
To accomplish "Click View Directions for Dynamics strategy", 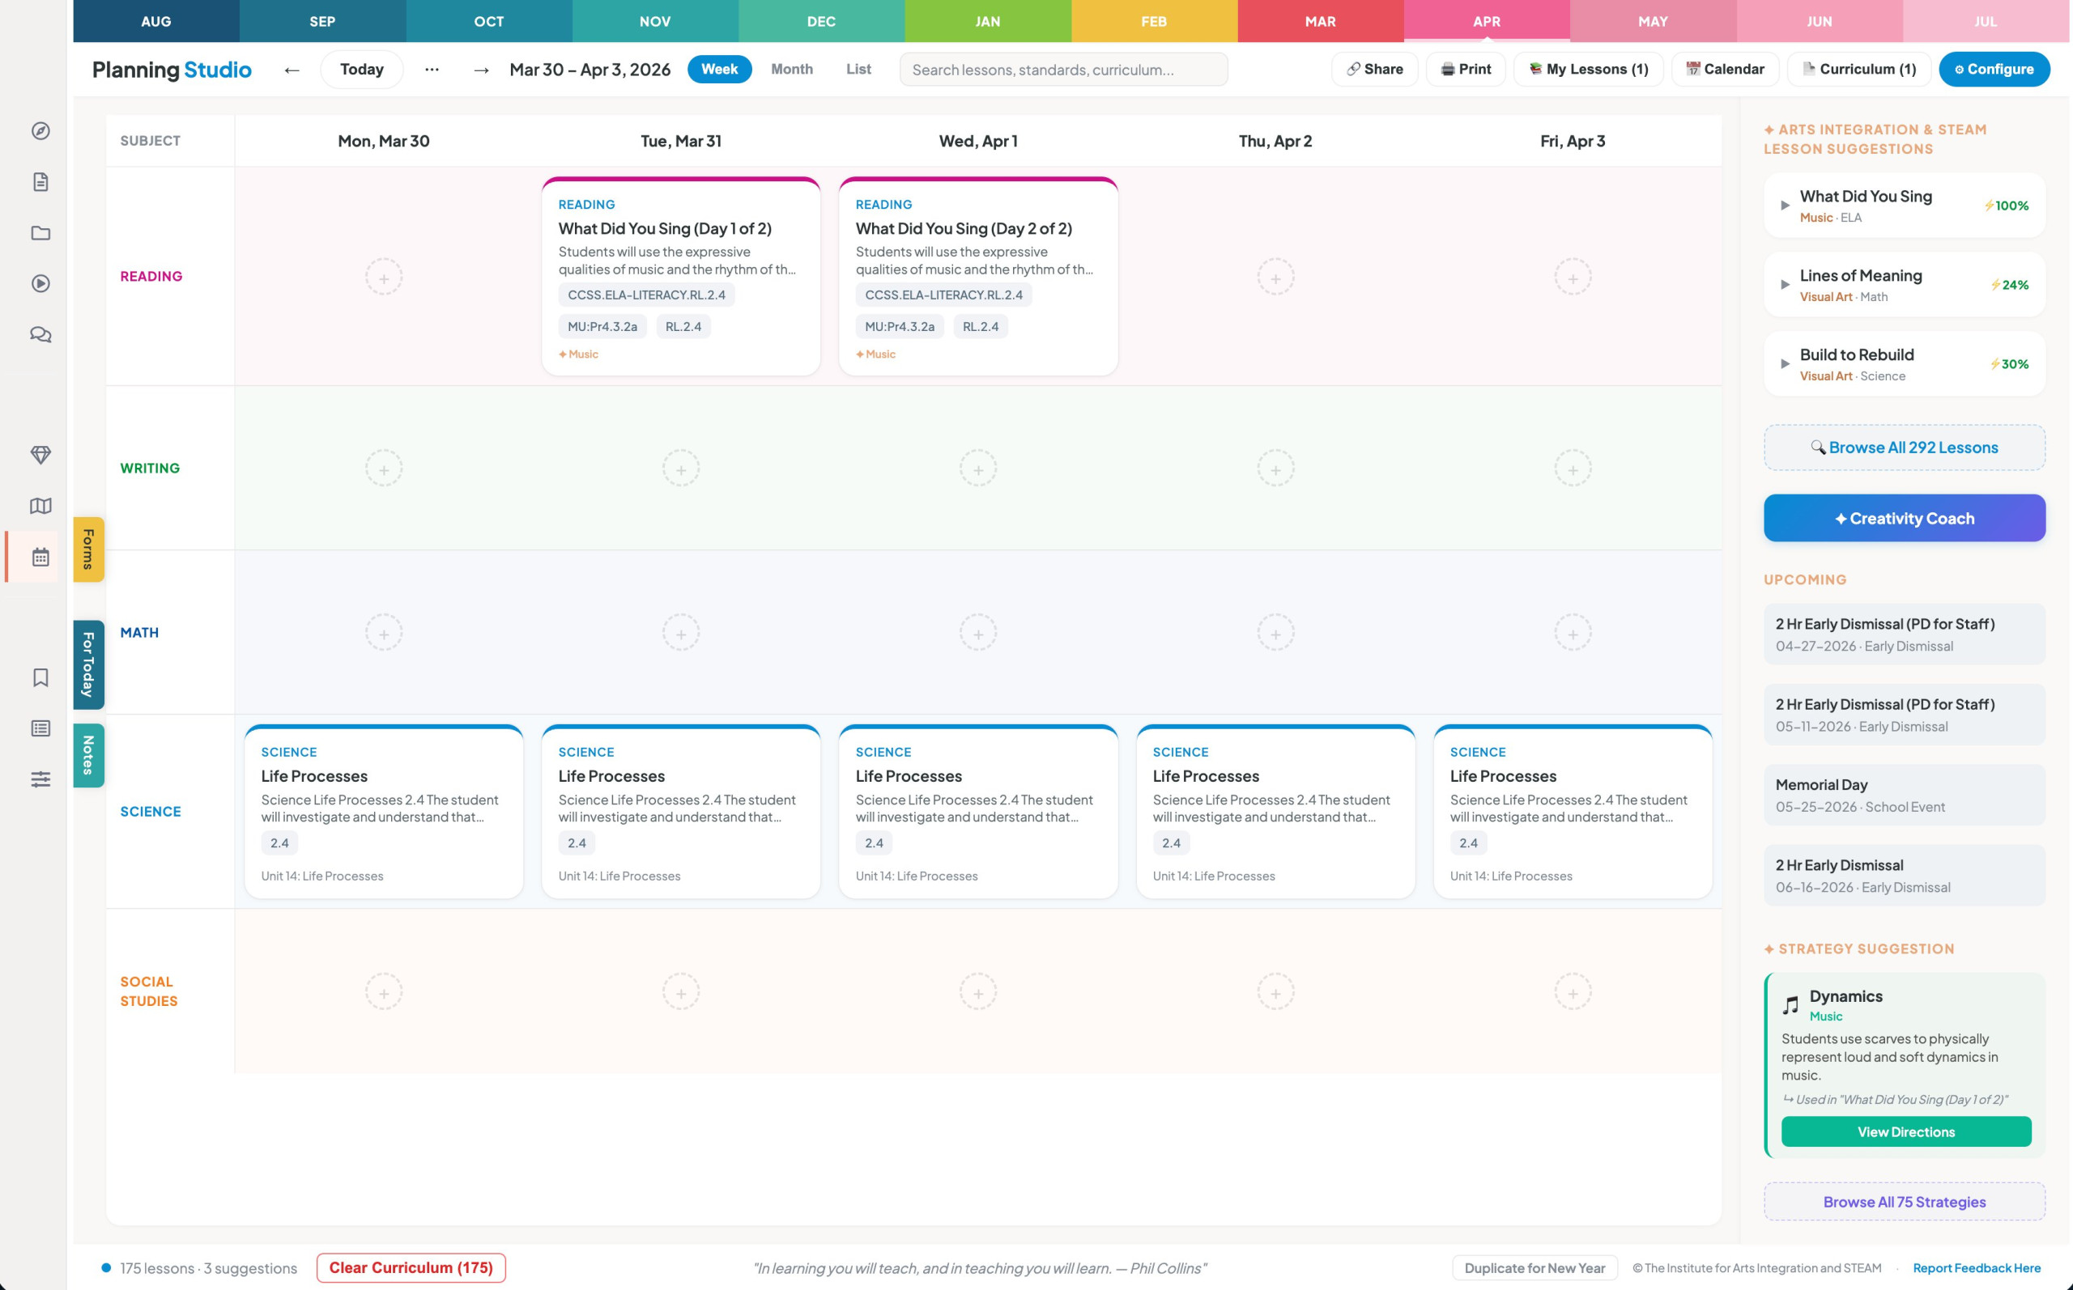I will pos(1905,1131).
